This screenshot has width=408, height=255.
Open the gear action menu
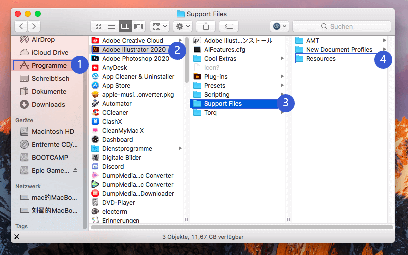pos(183,26)
